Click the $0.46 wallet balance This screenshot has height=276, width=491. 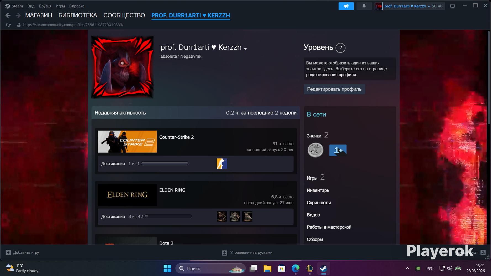(x=437, y=6)
